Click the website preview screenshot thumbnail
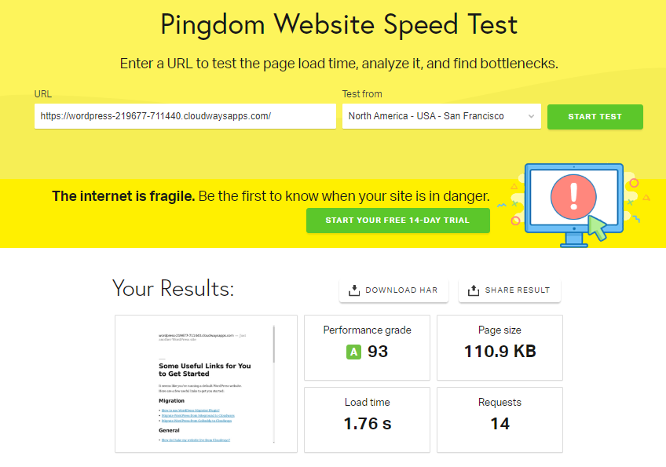Viewport: 666px width, 467px height. coord(206,384)
